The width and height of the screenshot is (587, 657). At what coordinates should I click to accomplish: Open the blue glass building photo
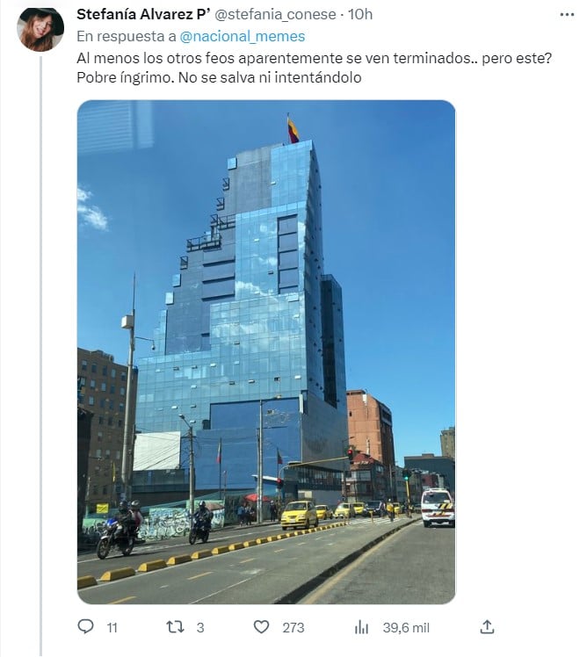click(x=266, y=352)
